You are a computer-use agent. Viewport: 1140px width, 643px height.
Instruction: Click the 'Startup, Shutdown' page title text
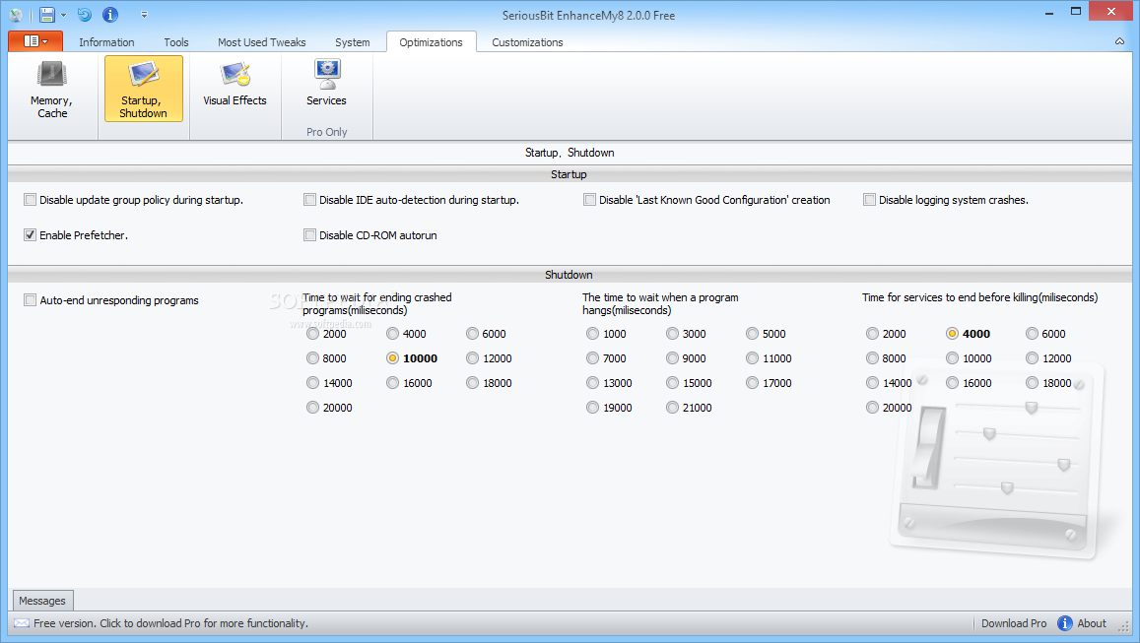coord(570,153)
